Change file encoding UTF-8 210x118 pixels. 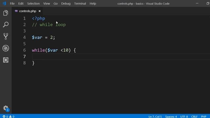[184, 117]
